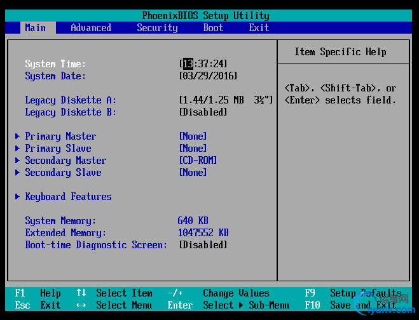
Task: Expand the Primary Master arrow
Action: [x=17, y=137]
